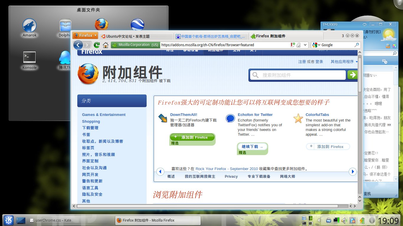This screenshot has height=226, width=403.
Task: Expand the 其他应用程序 dropdown
Action: click(344, 62)
